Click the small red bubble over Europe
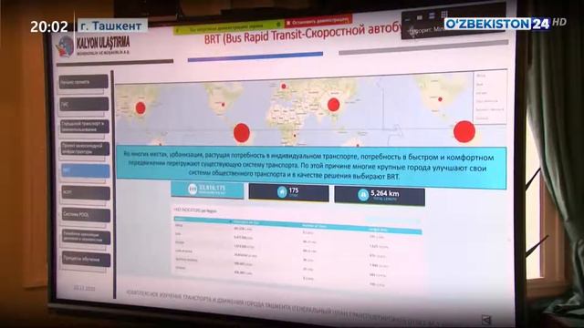Screen dimensions: 584x328 tap(284, 87)
